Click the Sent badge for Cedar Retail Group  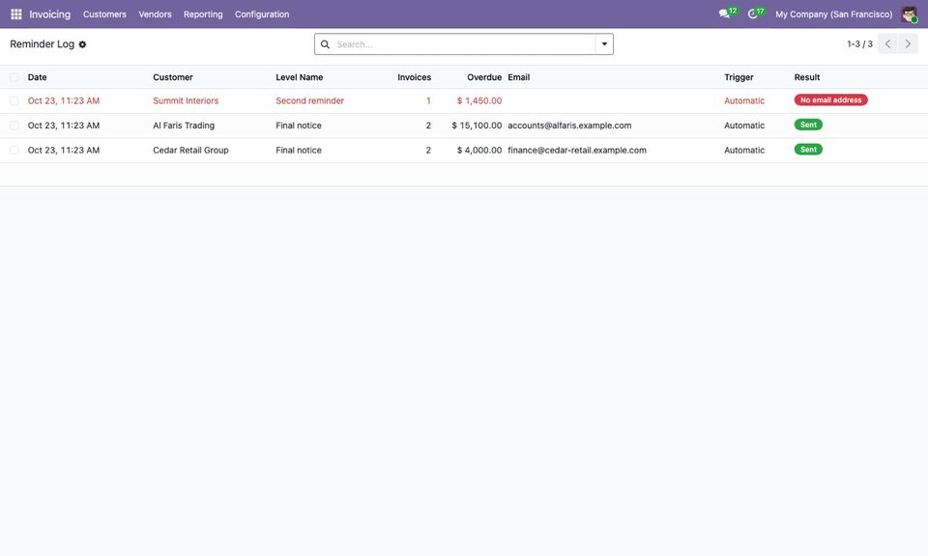(808, 150)
